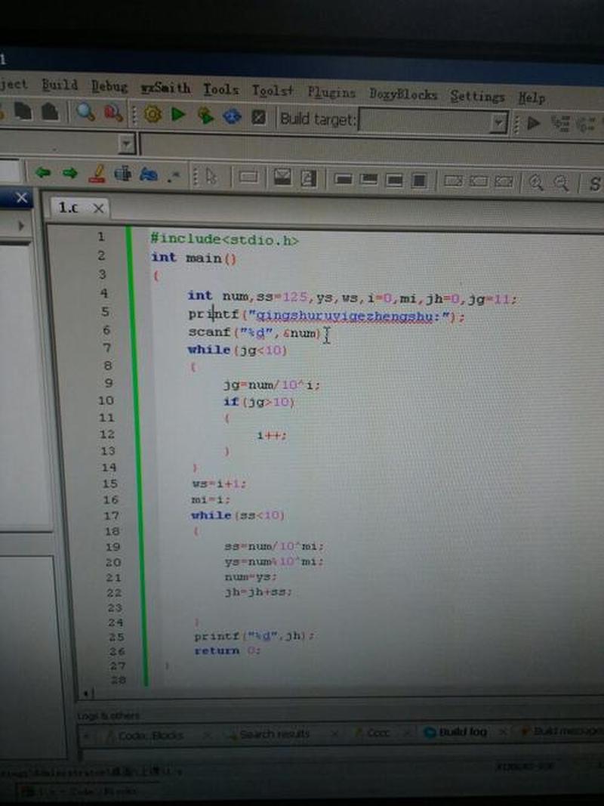The height and width of the screenshot is (806, 604).
Task: Close the 1.c editor tab
Action: (99, 208)
